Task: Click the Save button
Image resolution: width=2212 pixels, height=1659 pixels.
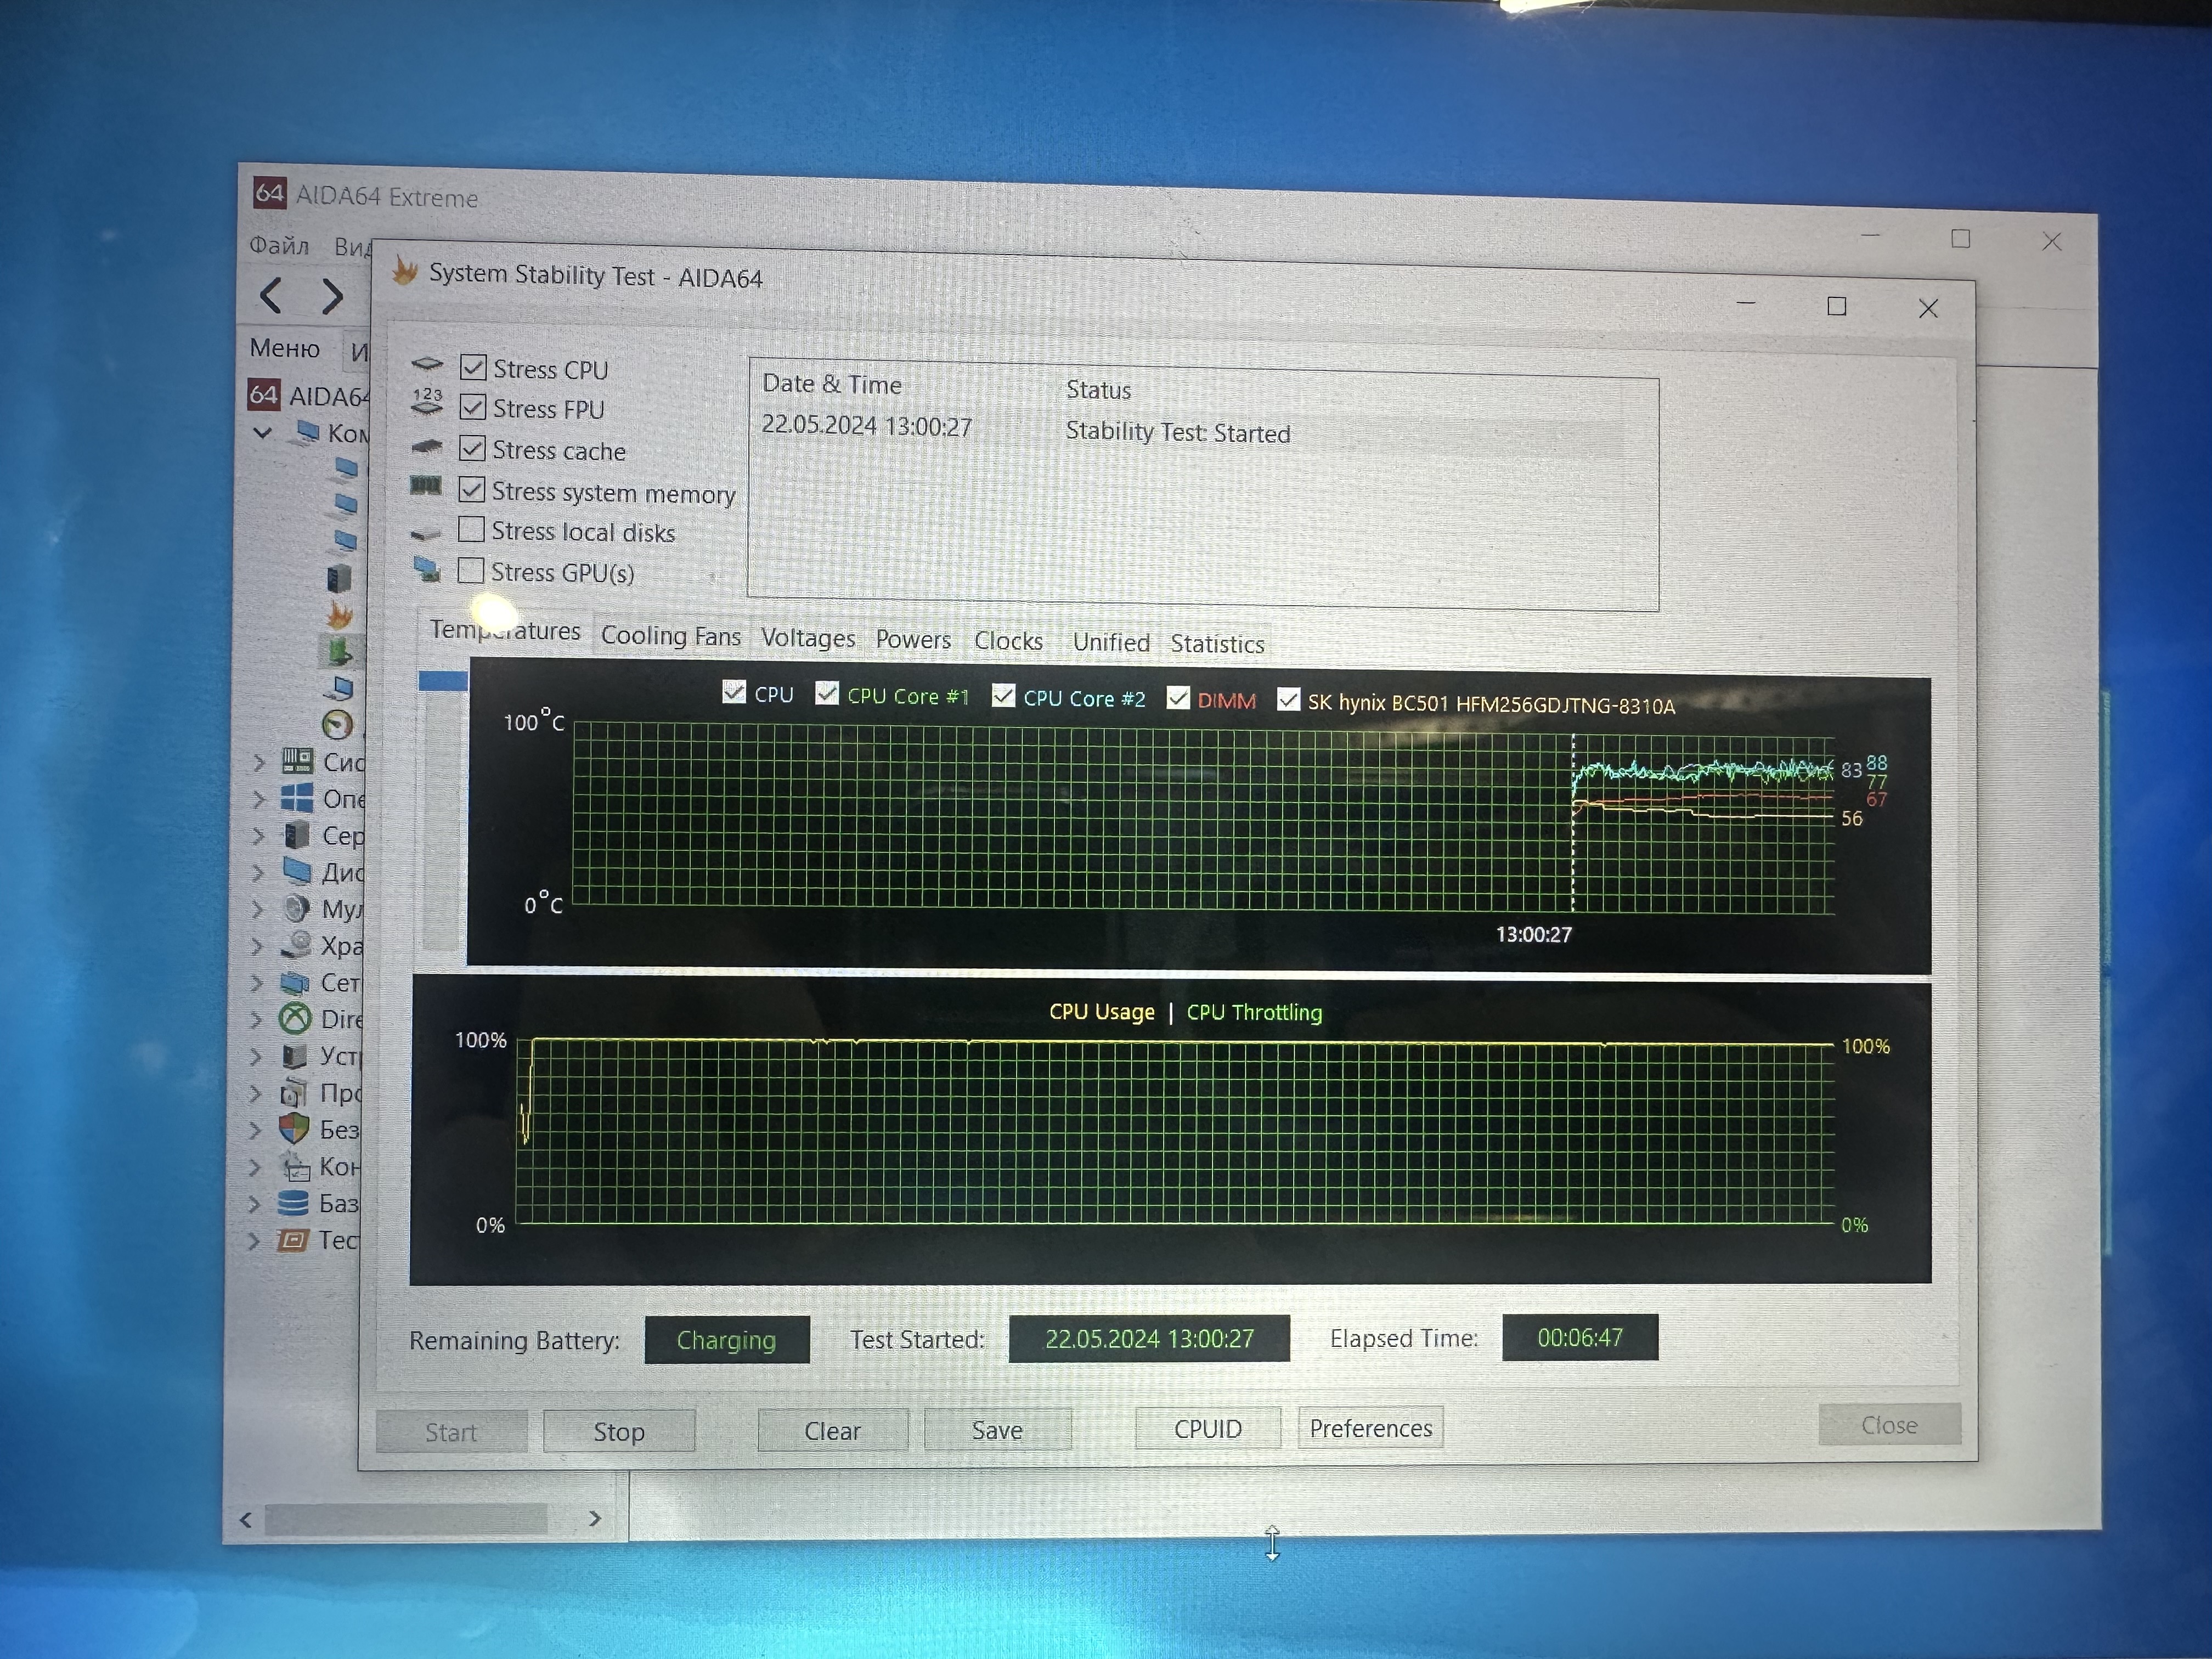Action: pos(997,1429)
